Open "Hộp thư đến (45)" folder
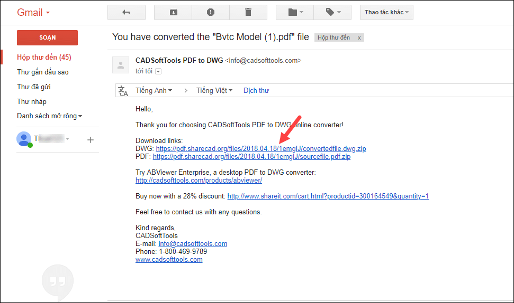The height and width of the screenshot is (303, 514). (x=44, y=57)
